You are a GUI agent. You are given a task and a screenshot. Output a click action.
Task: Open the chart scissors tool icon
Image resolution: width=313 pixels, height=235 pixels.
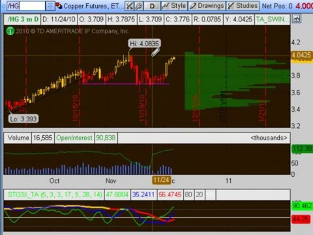click(129, 6)
